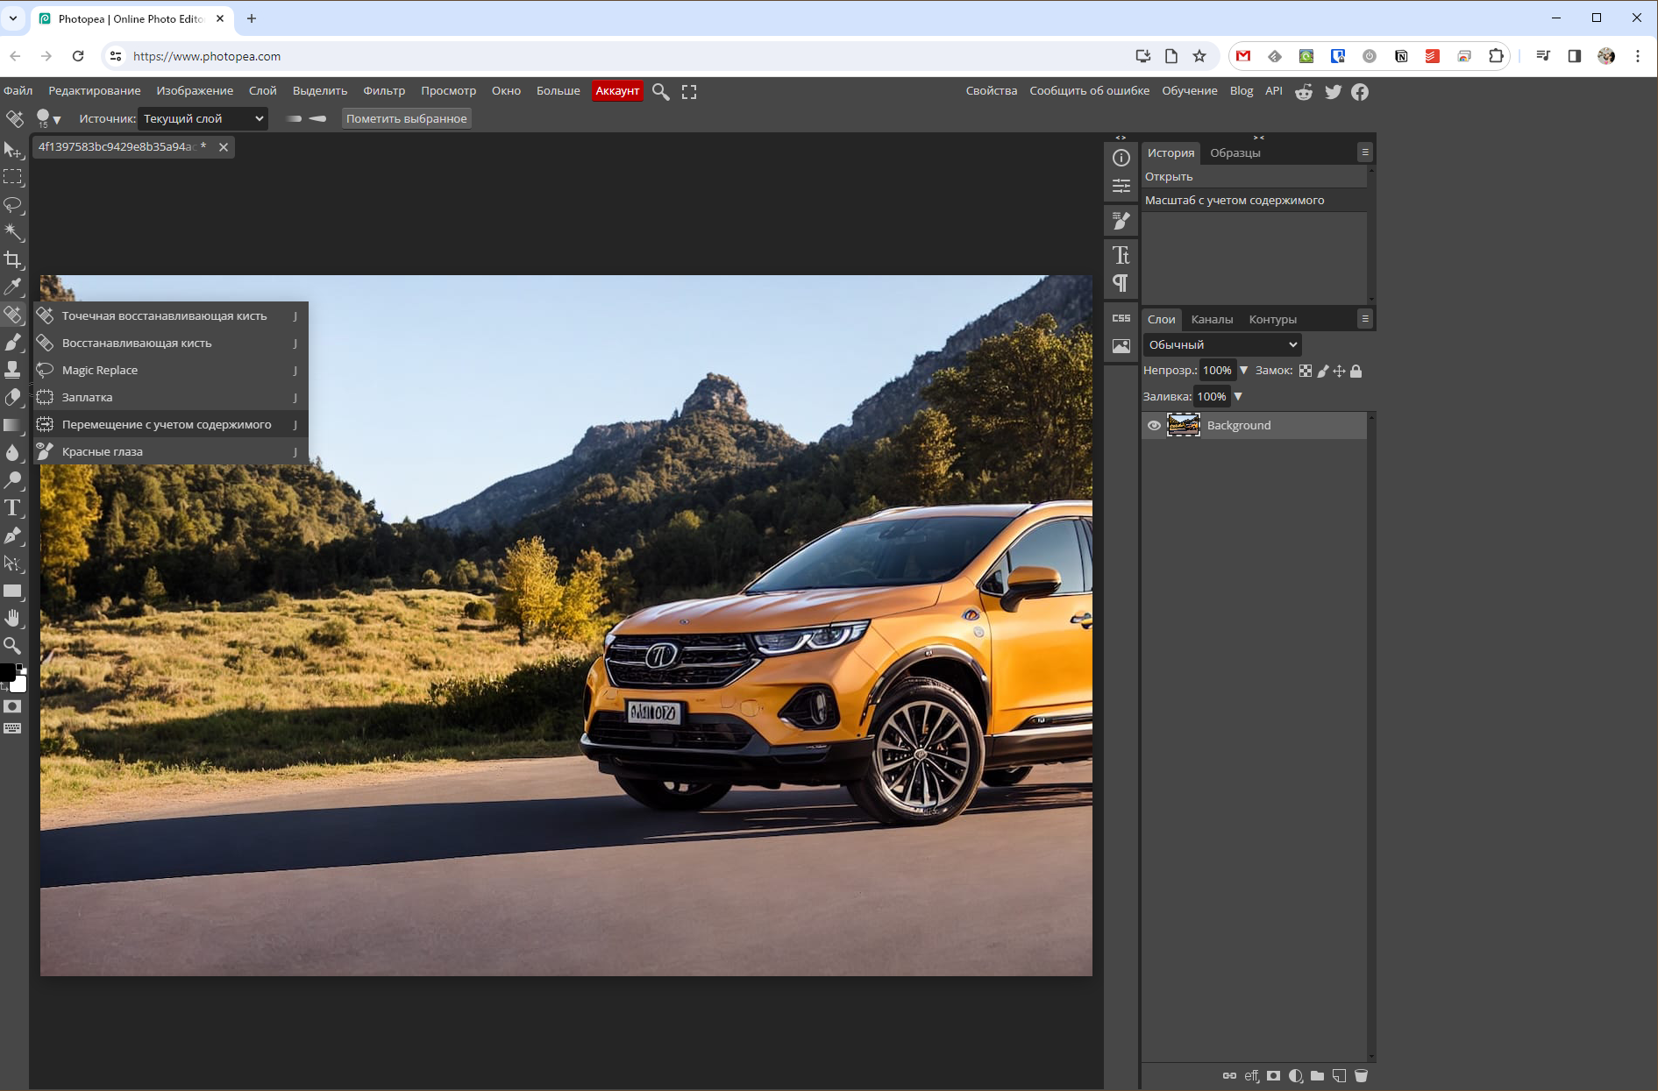Click the black foreground color swatch

(7, 672)
